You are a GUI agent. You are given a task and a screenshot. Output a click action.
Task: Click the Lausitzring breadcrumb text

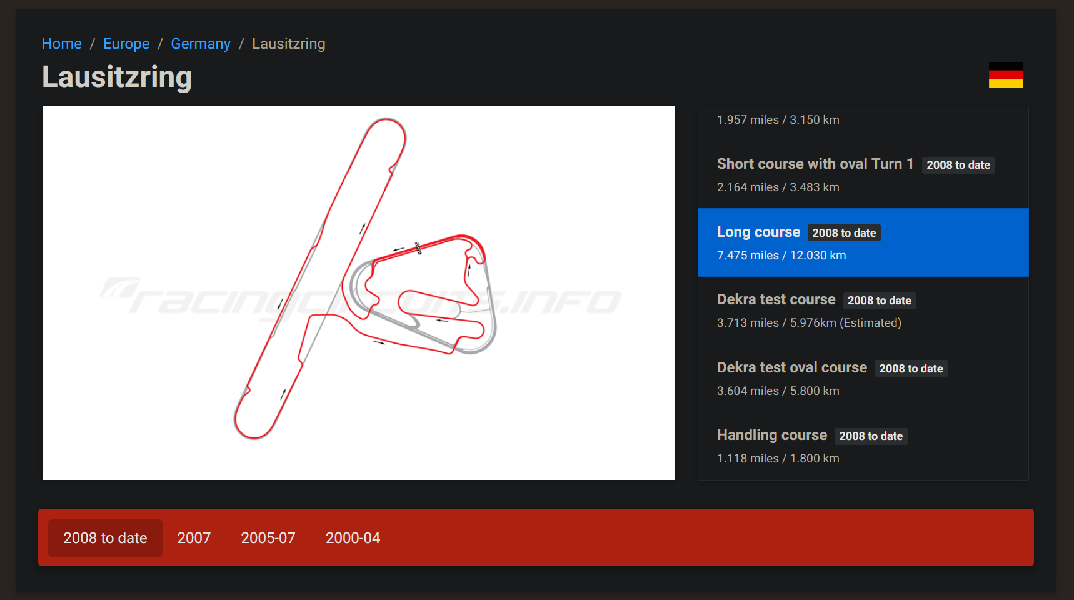coord(289,44)
